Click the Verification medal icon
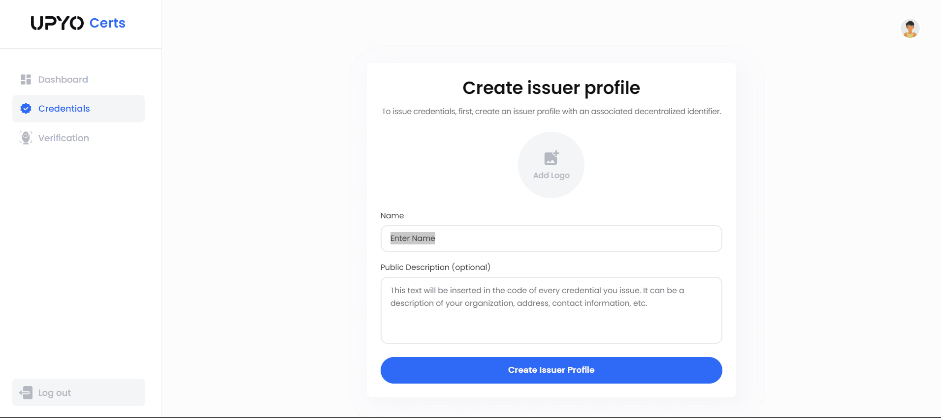Image resolution: width=941 pixels, height=418 pixels. click(26, 138)
